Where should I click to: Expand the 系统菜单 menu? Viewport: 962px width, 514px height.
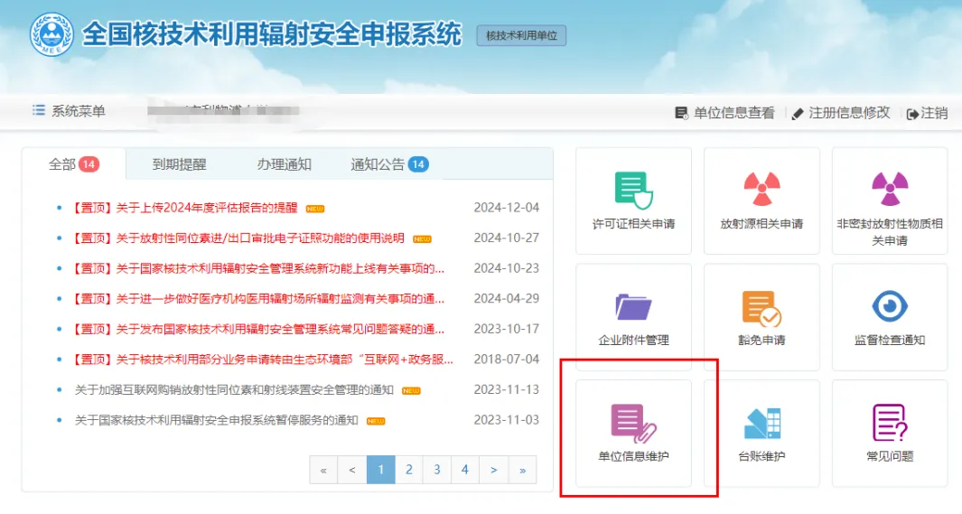tap(70, 111)
